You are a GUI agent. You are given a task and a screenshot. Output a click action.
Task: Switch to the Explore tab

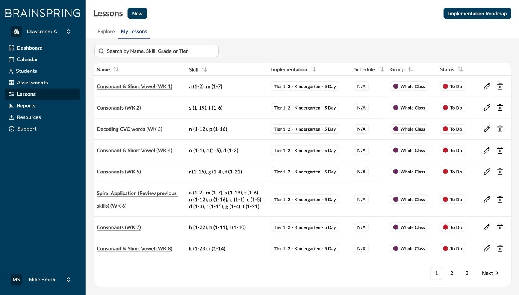[106, 32]
